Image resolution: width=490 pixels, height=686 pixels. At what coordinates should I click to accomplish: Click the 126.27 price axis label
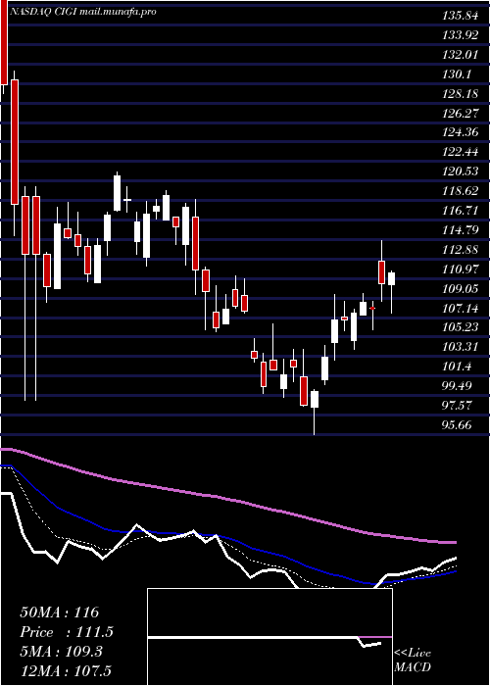tap(460, 114)
